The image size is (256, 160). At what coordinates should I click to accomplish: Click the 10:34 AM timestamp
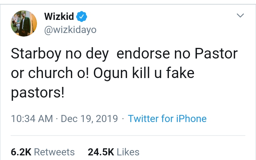[32, 118]
